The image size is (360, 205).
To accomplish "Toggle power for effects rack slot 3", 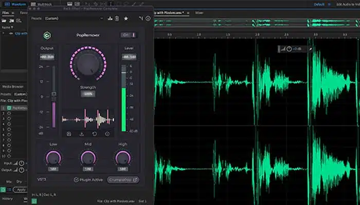I will pyautogui.click(x=9, y=119).
